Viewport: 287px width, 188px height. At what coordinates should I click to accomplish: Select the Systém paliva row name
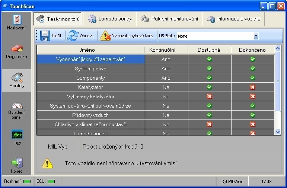point(90,68)
